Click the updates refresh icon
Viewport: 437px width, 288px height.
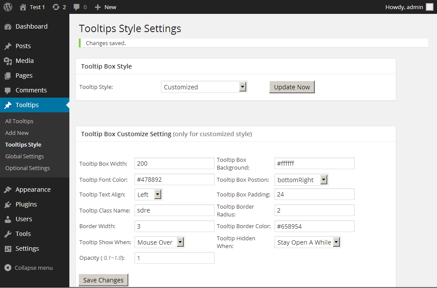(55, 7)
